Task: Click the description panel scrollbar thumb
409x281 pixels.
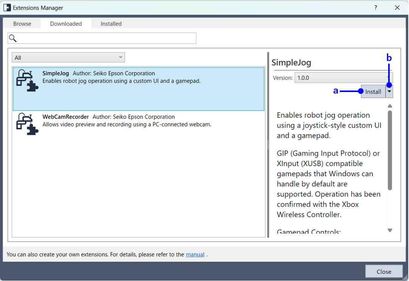Action: coord(390,150)
